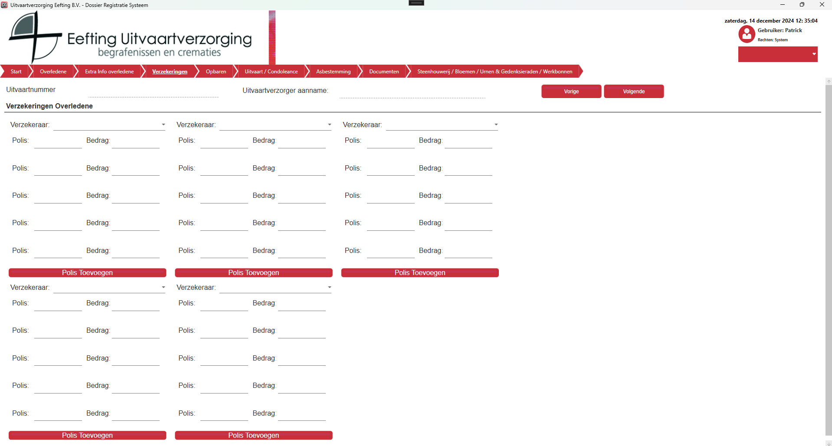Open the red user menu dropdown

[777, 54]
